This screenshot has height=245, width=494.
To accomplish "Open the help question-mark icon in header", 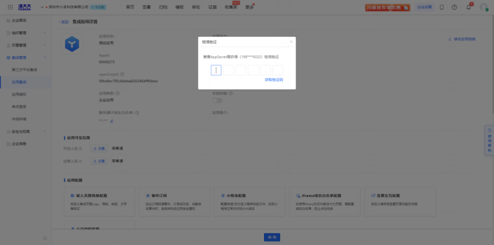I will [x=454, y=7].
